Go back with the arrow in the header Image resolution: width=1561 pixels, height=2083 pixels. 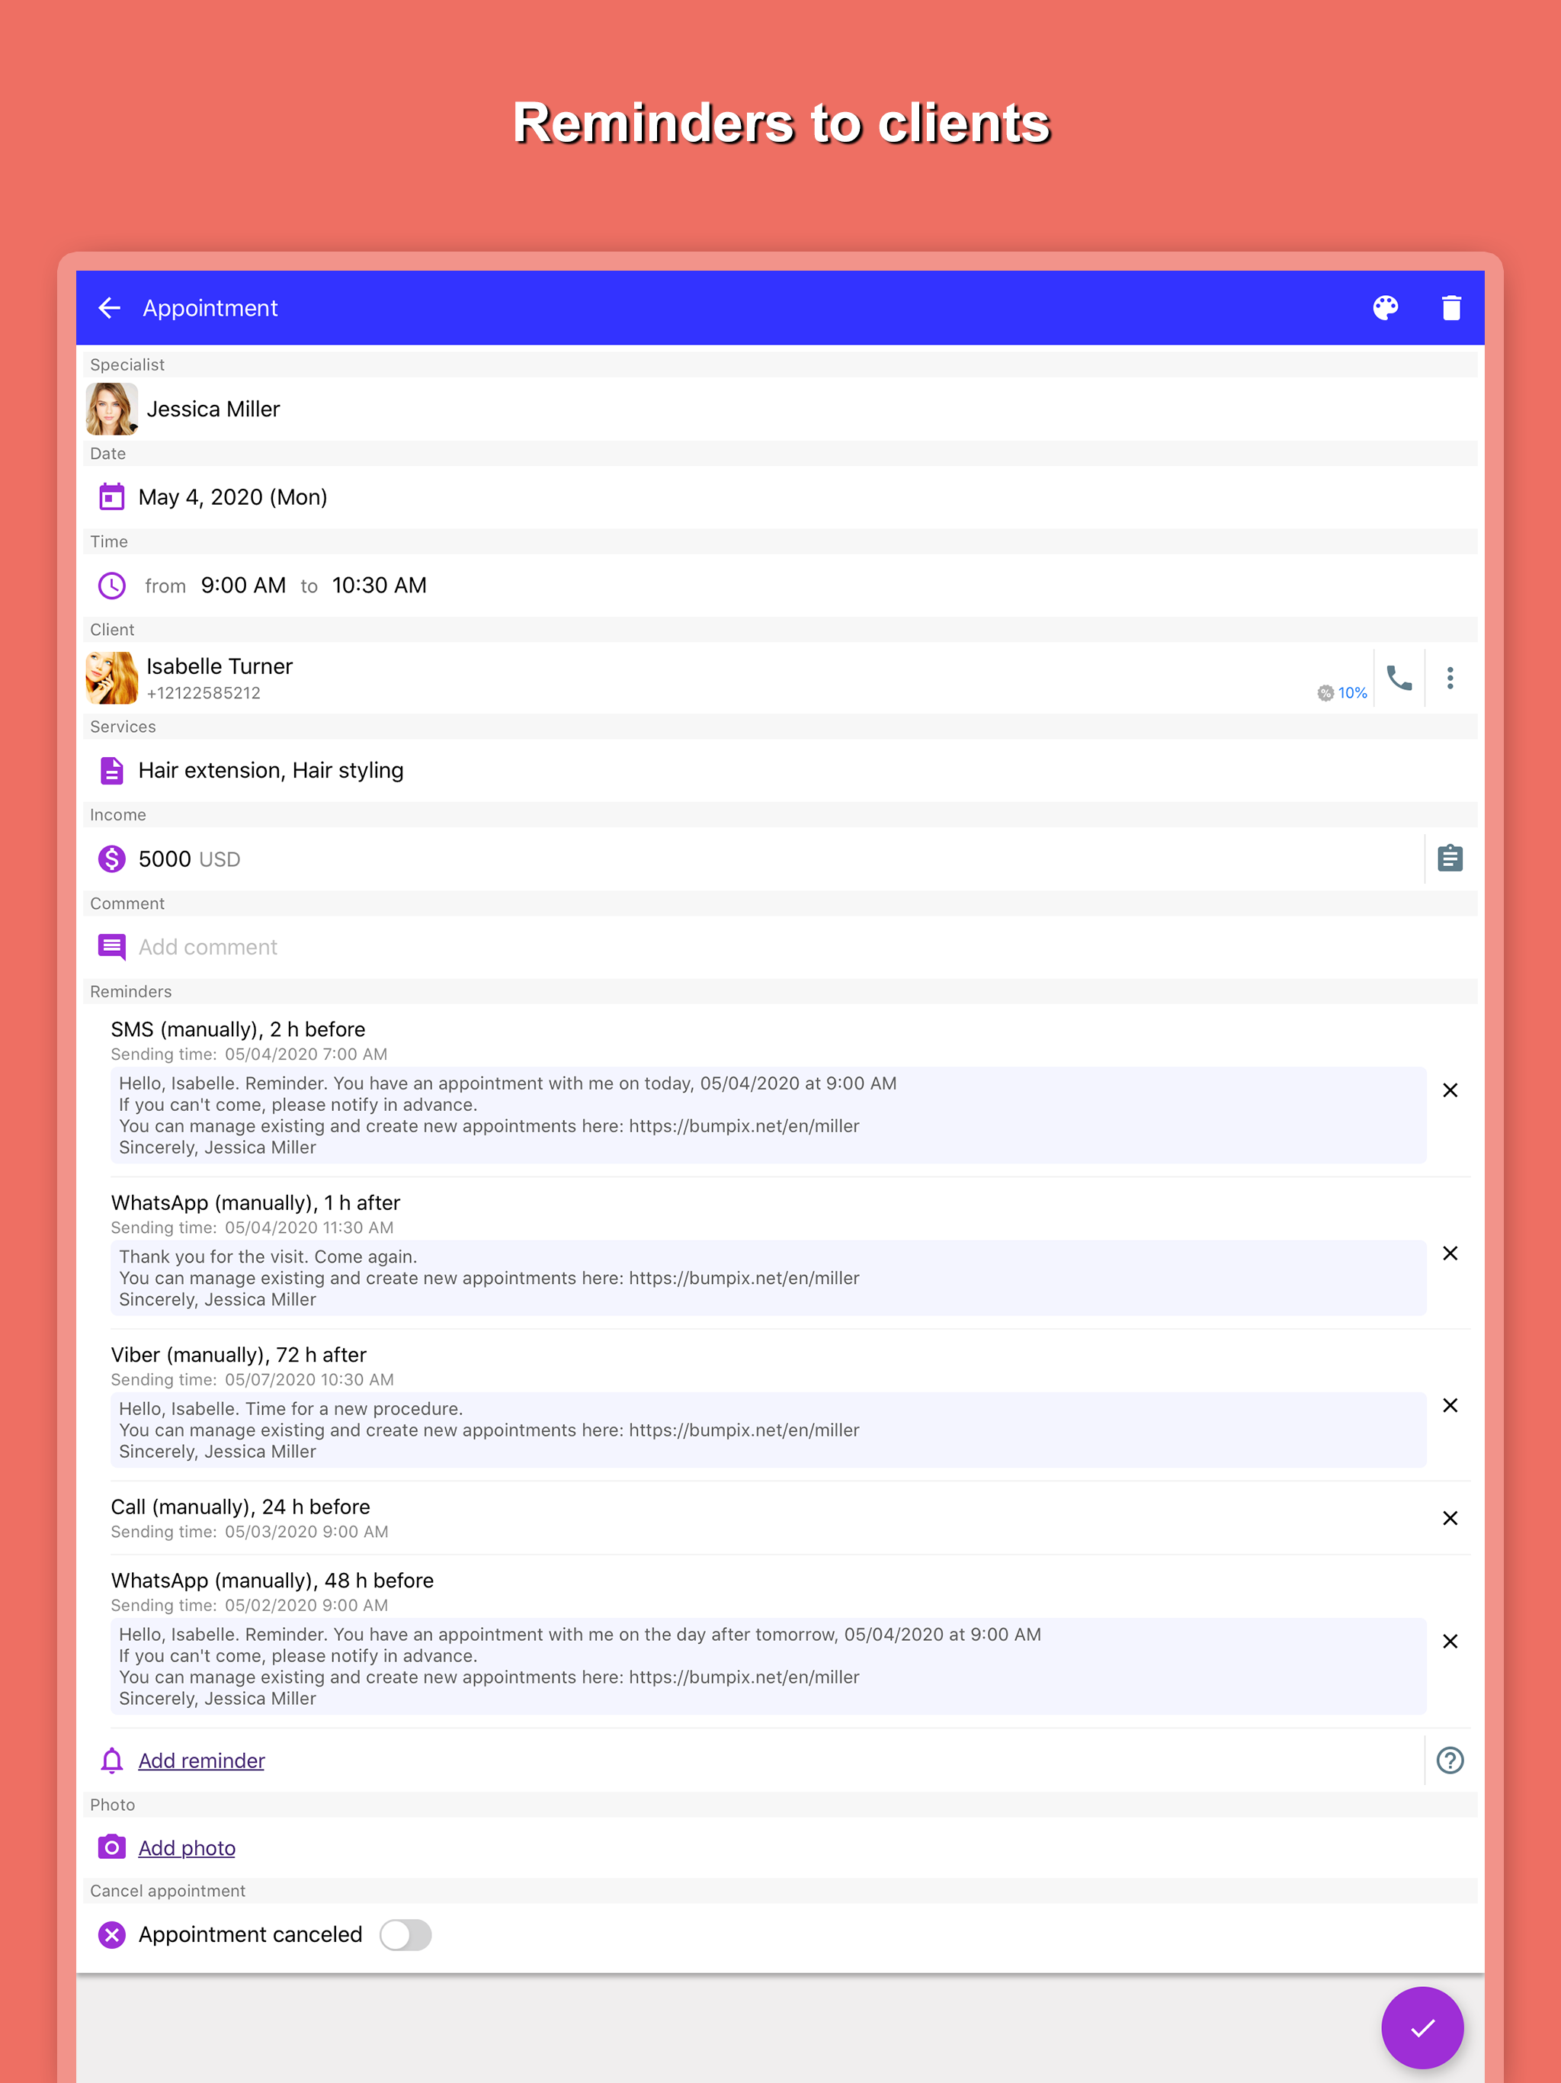click(109, 308)
